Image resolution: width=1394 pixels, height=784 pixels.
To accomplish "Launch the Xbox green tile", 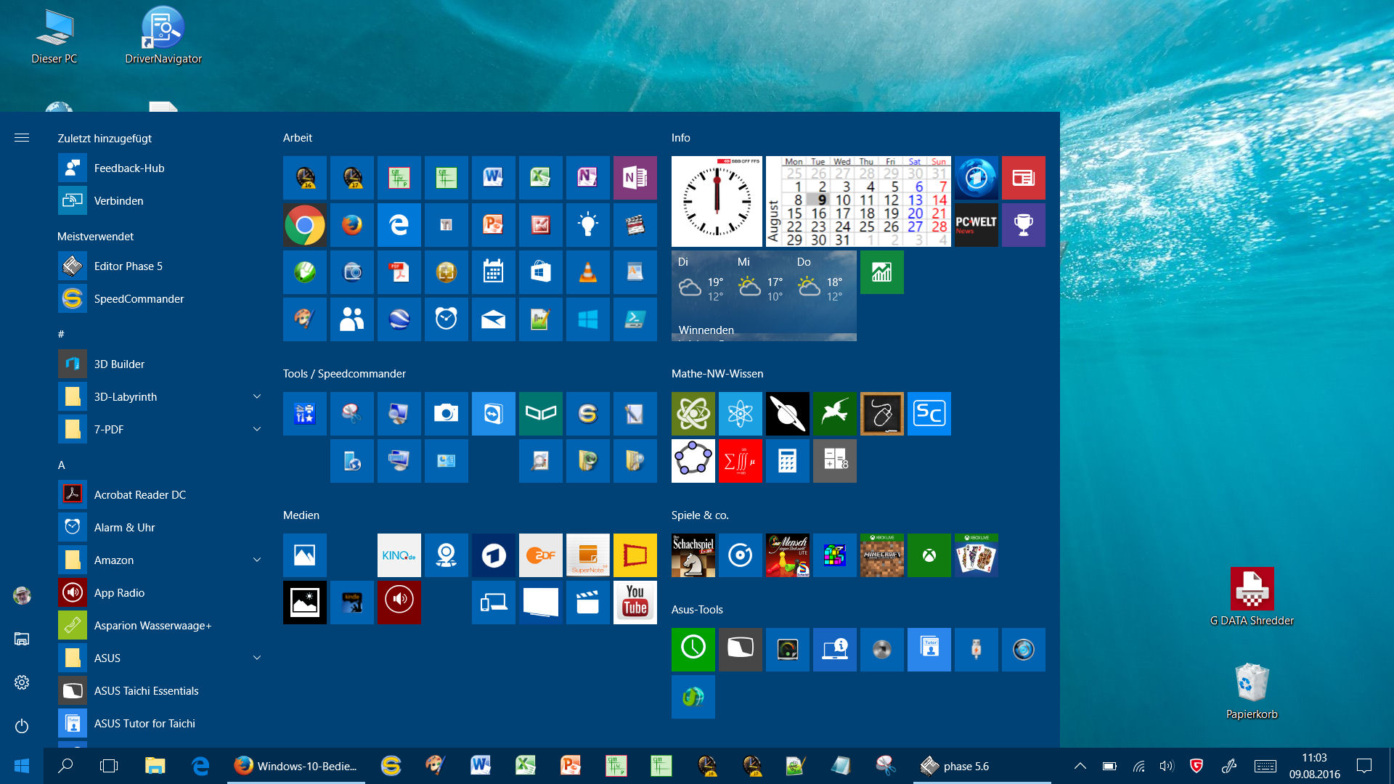I will pyautogui.click(x=929, y=555).
